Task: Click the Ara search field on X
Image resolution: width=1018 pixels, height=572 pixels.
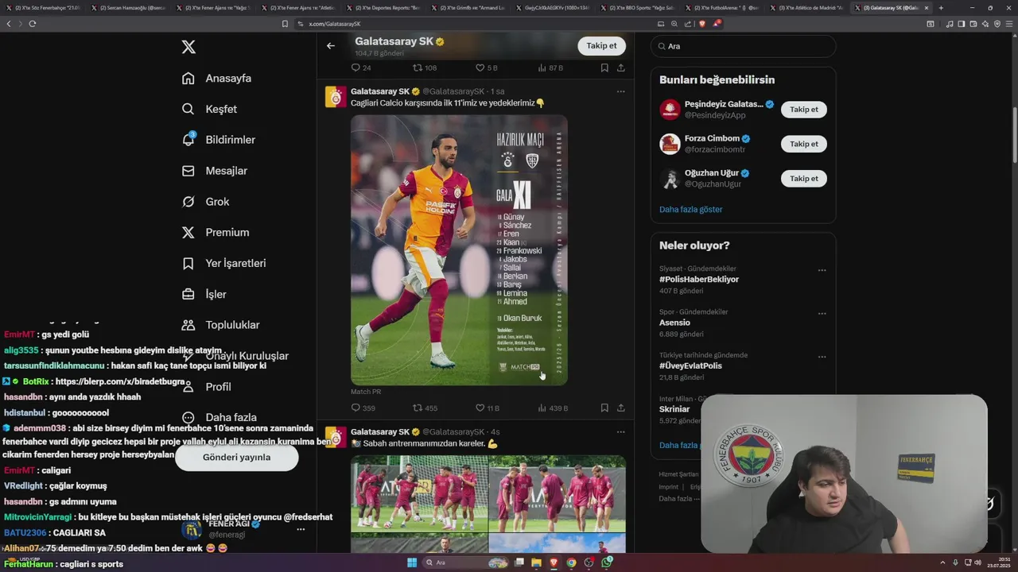Action: (x=743, y=46)
